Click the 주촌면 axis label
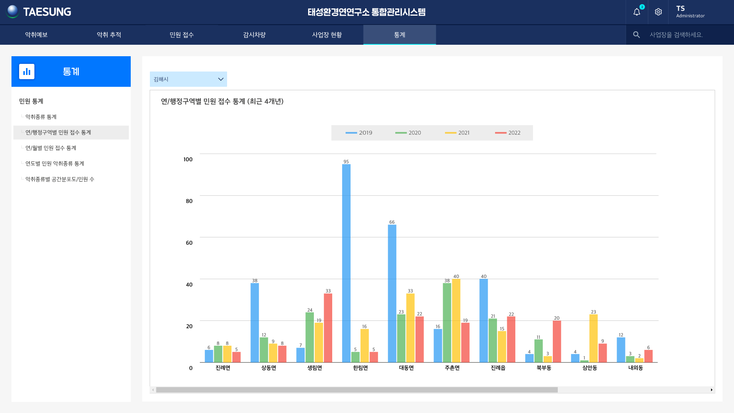The height and width of the screenshot is (413, 734). (452, 368)
